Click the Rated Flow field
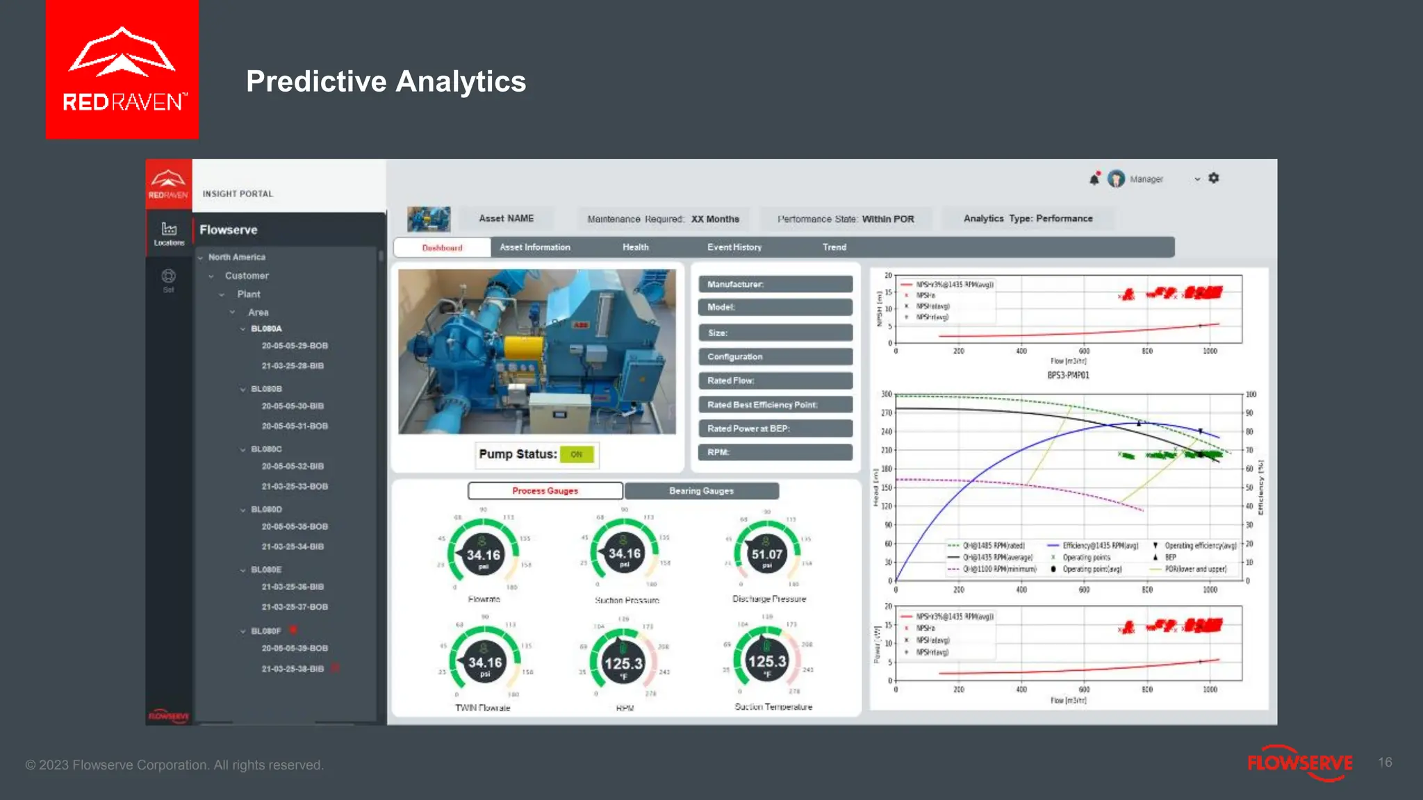The image size is (1423, 800). coord(775,381)
